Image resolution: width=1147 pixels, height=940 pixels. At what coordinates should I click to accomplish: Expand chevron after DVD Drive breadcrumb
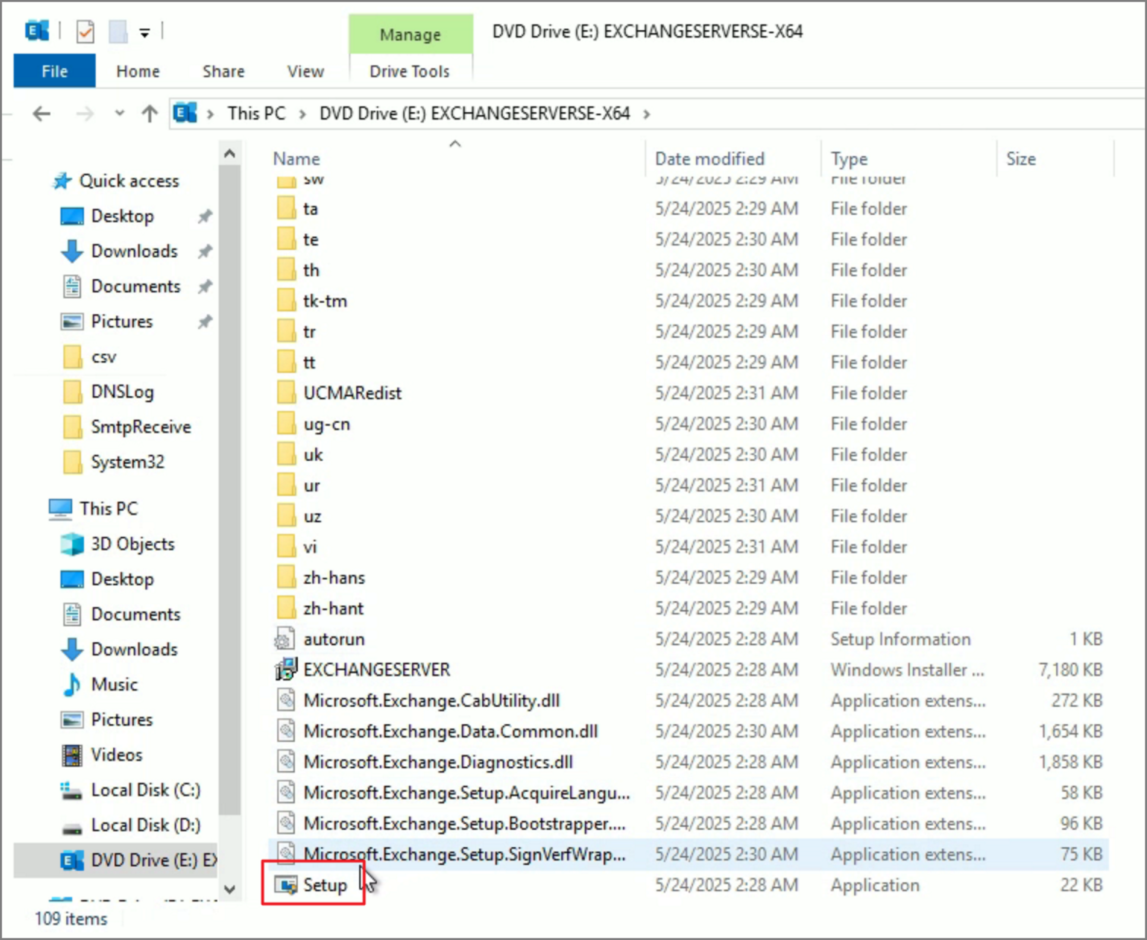[647, 114]
